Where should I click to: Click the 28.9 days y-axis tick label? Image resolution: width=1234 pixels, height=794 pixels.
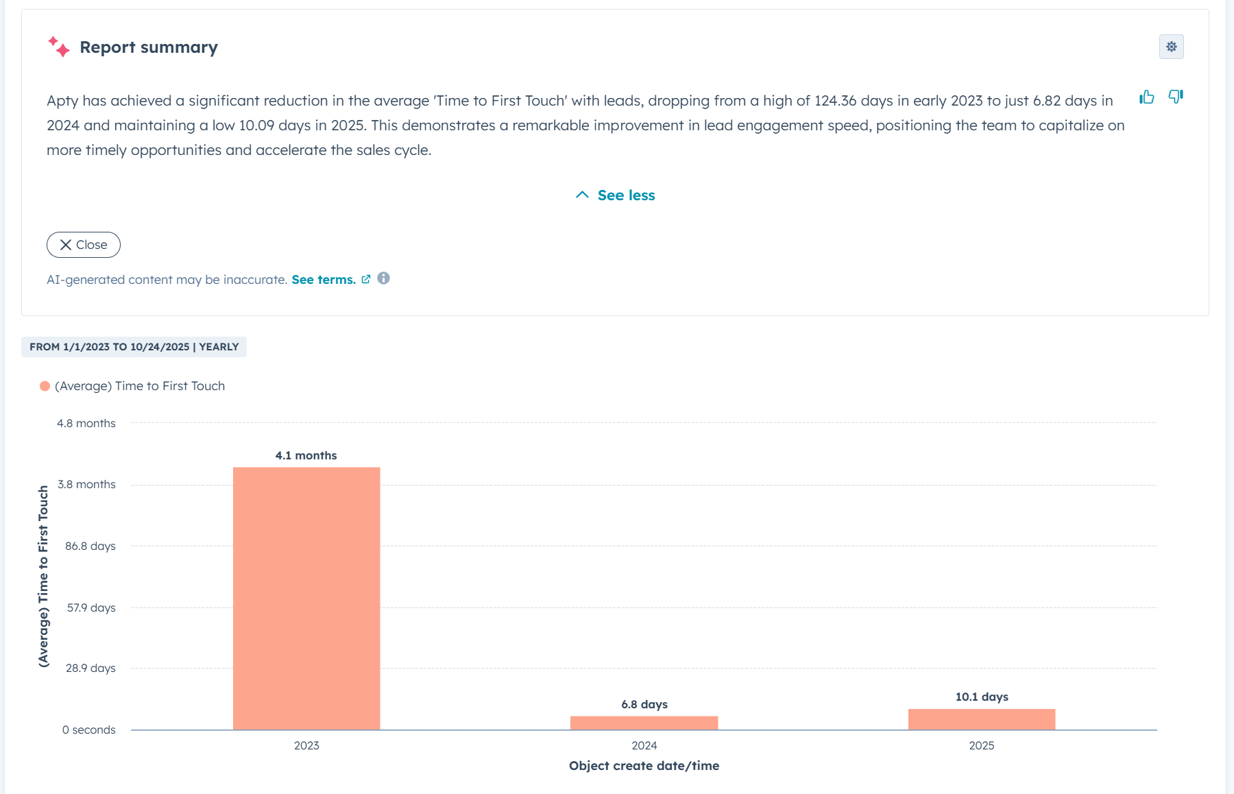tap(90, 668)
